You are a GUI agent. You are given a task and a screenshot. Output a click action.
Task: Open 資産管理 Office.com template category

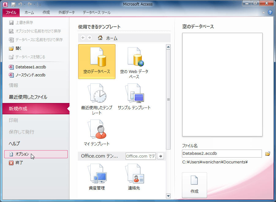[97, 177]
